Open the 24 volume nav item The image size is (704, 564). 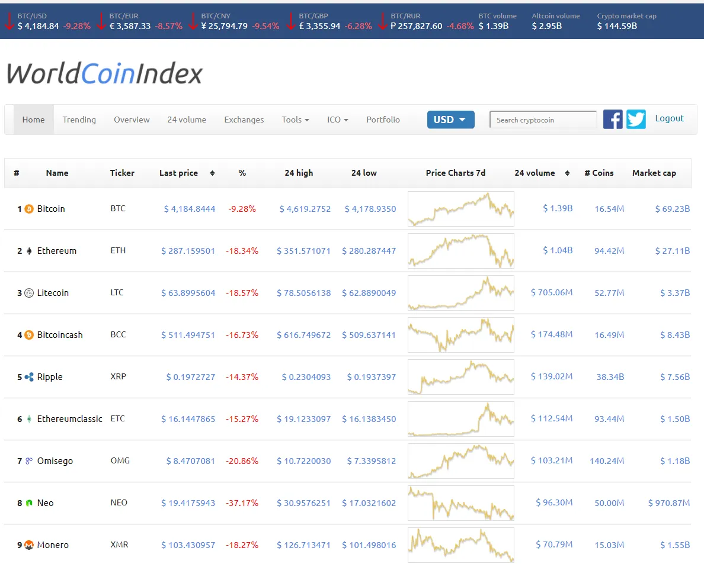pos(187,120)
